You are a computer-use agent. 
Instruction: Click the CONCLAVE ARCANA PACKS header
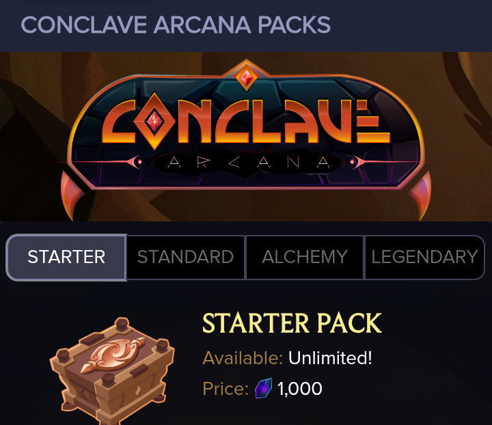pos(176,25)
